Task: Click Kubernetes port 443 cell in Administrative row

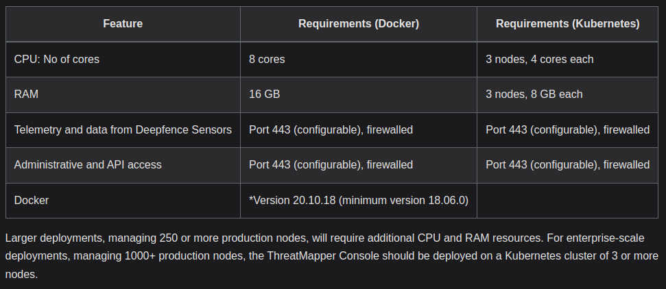Action: tap(567, 165)
